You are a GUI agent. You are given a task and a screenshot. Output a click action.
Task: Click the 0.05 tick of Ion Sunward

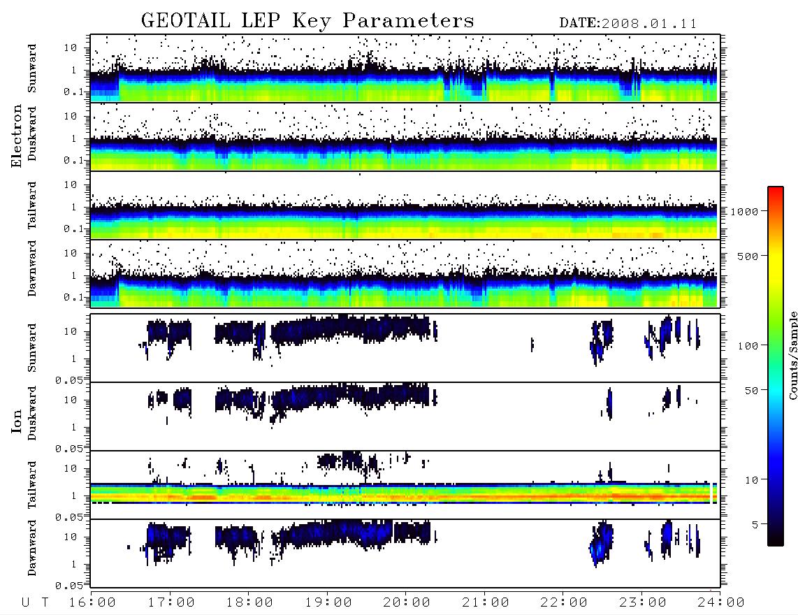tap(69, 380)
